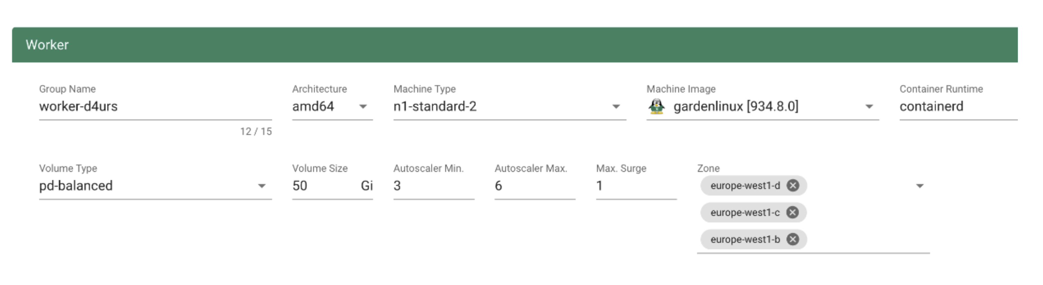Expand the Architecture dropdown arrow
This screenshot has width=1043, height=285.
[363, 107]
